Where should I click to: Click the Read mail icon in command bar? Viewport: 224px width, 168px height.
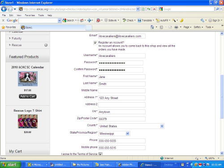[x=170, y=27]
